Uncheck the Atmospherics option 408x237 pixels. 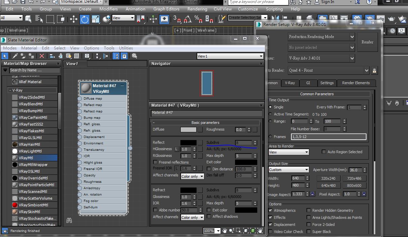tap(270, 210)
